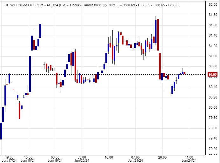Click the 79.20 price axis label

coord(212,149)
